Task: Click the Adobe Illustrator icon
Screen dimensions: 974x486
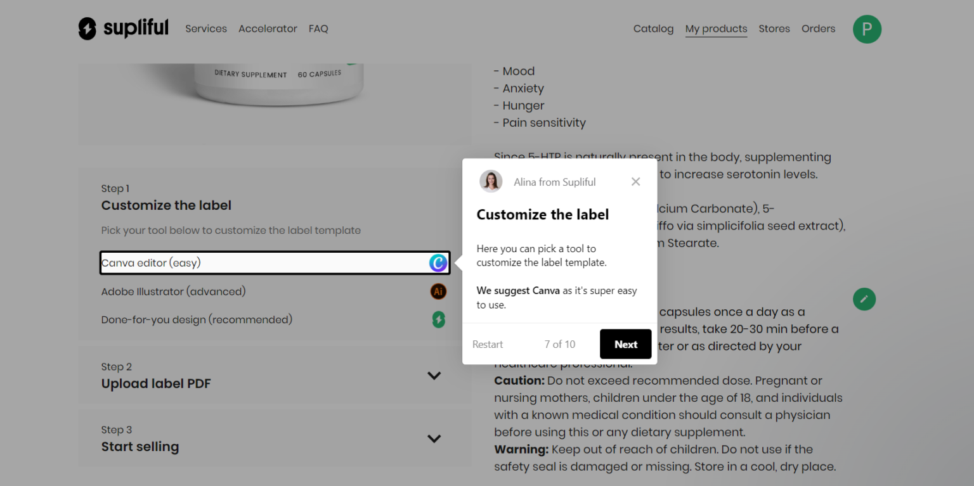Action: (x=438, y=291)
